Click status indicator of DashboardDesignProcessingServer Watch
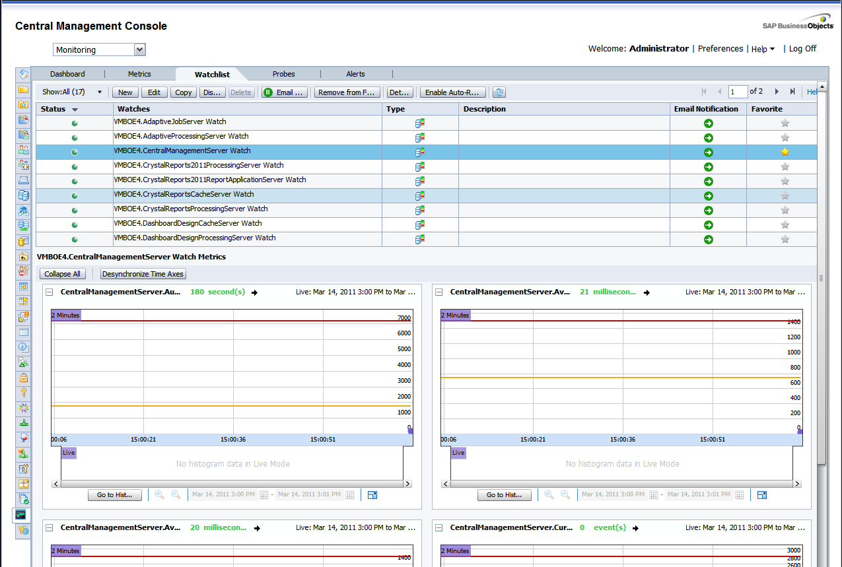 point(75,239)
